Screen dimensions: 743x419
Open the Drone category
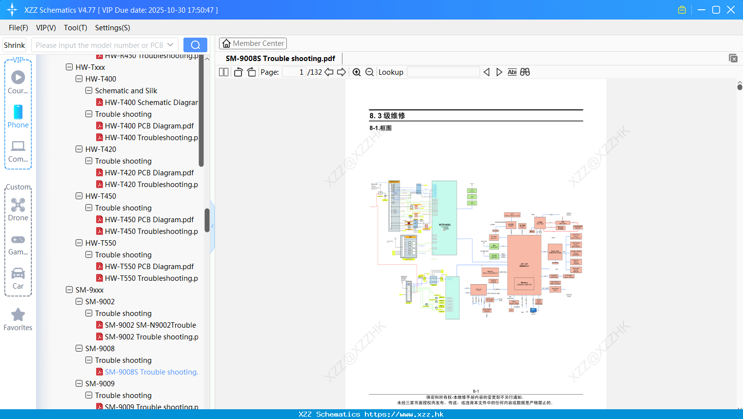click(x=18, y=209)
